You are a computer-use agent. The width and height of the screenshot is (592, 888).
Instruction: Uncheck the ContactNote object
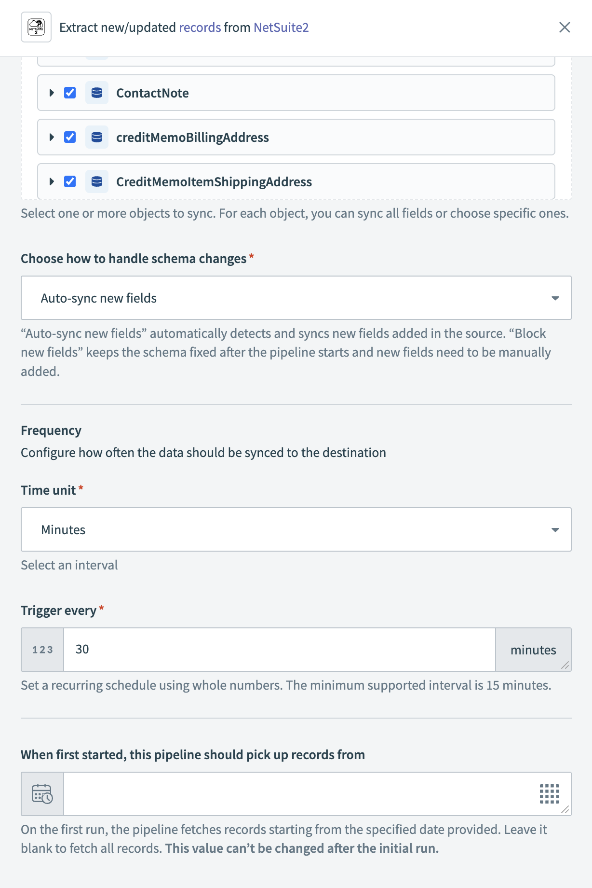pos(70,93)
